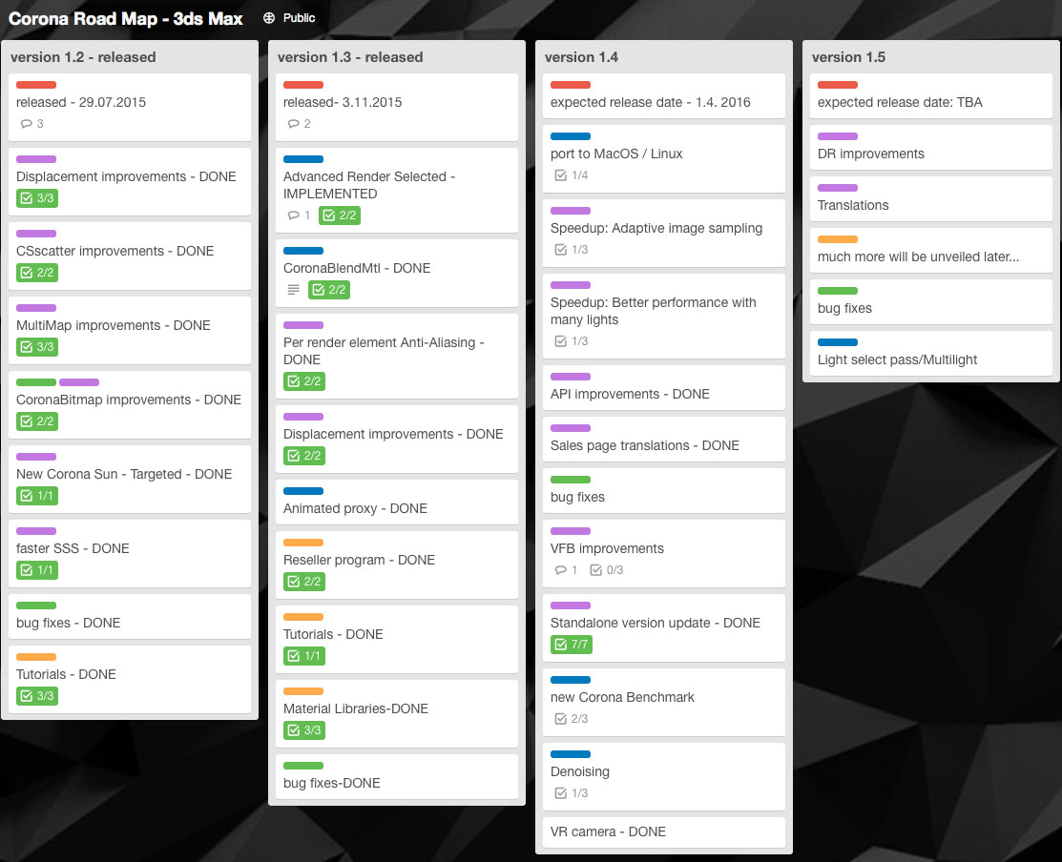This screenshot has height=862, width=1062.
Task: Open Reseller program - DONE card title
Action: pyautogui.click(x=359, y=561)
